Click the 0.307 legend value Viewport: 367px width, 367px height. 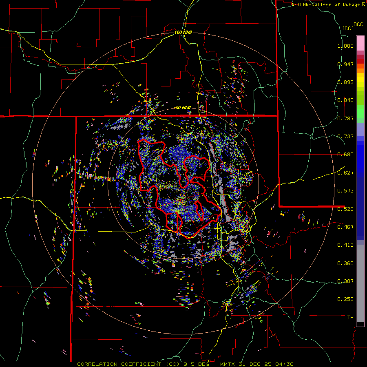click(345, 281)
